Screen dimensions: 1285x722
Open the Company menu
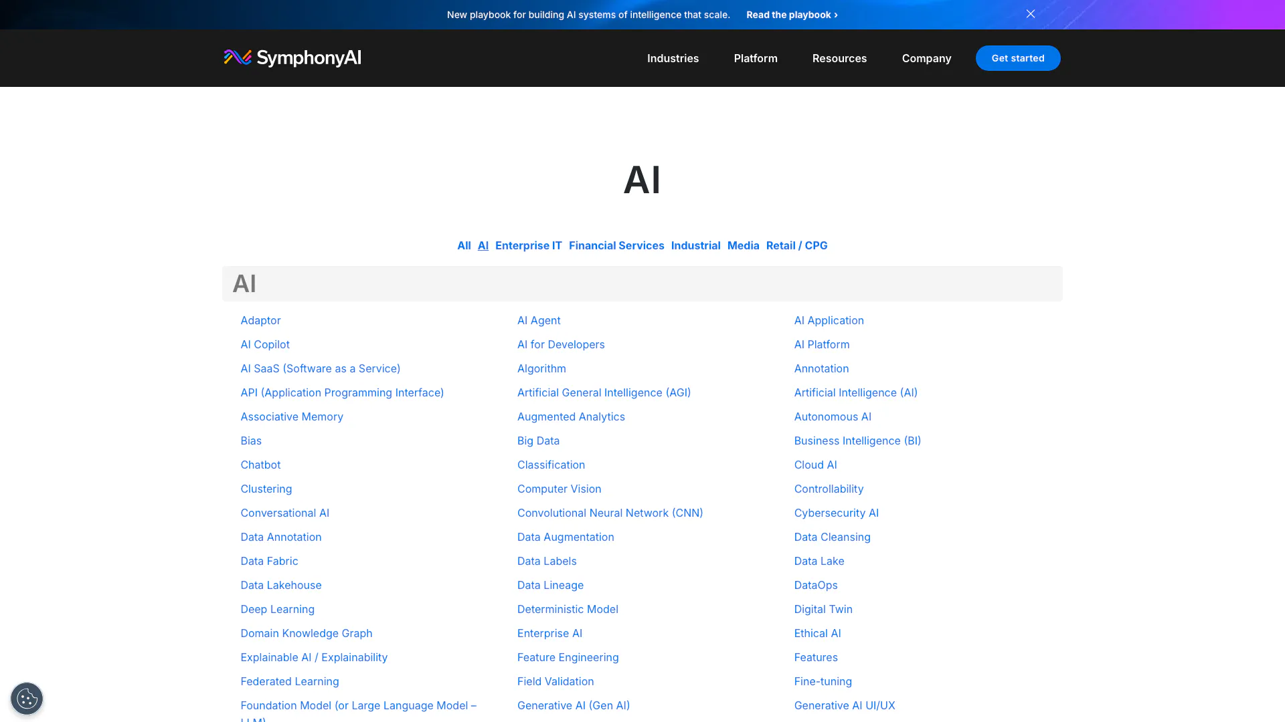click(x=926, y=58)
